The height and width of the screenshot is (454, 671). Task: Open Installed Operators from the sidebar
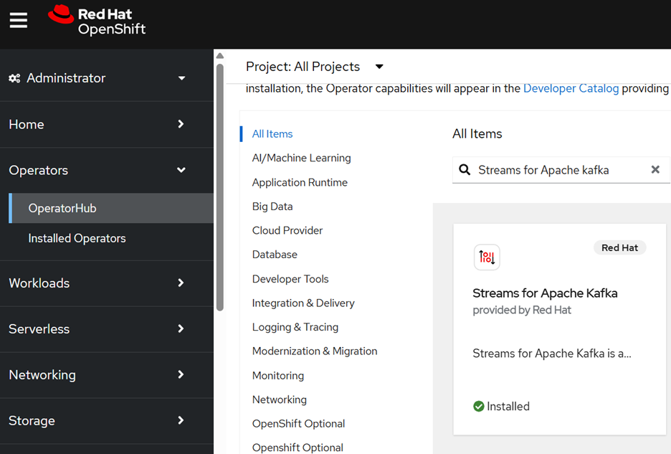77,238
